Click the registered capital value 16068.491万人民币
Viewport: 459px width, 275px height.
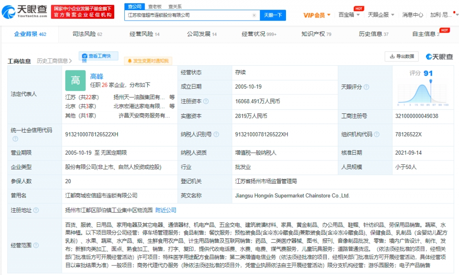[x=257, y=101]
